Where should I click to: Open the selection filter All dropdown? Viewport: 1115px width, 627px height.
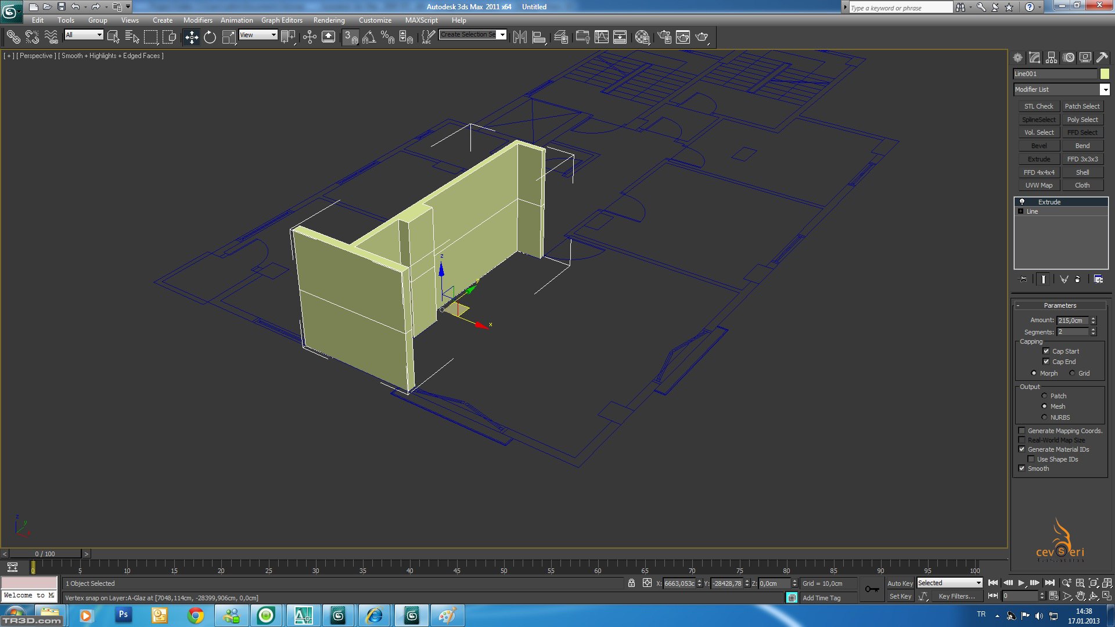point(99,35)
